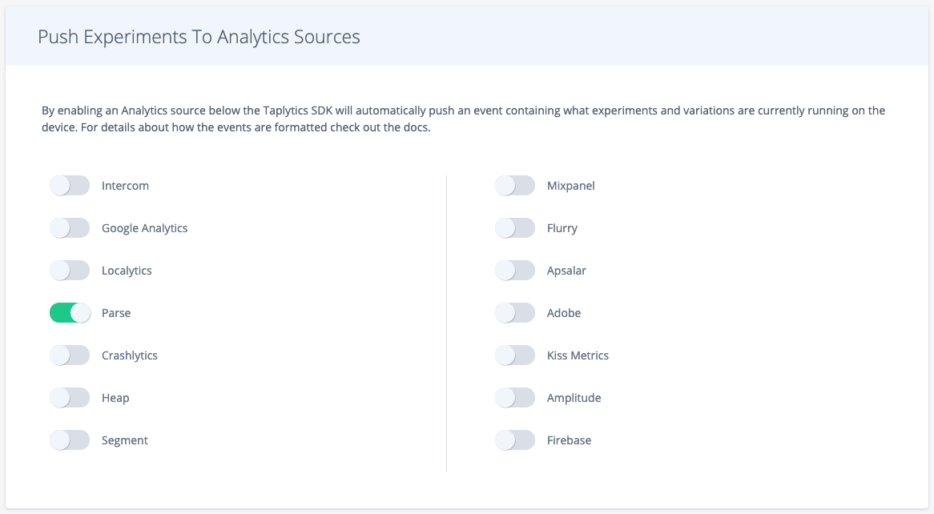The width and height of the screenshot is (934, 514).
Task: Enable the Segment toggle
Action: (70, 440)
